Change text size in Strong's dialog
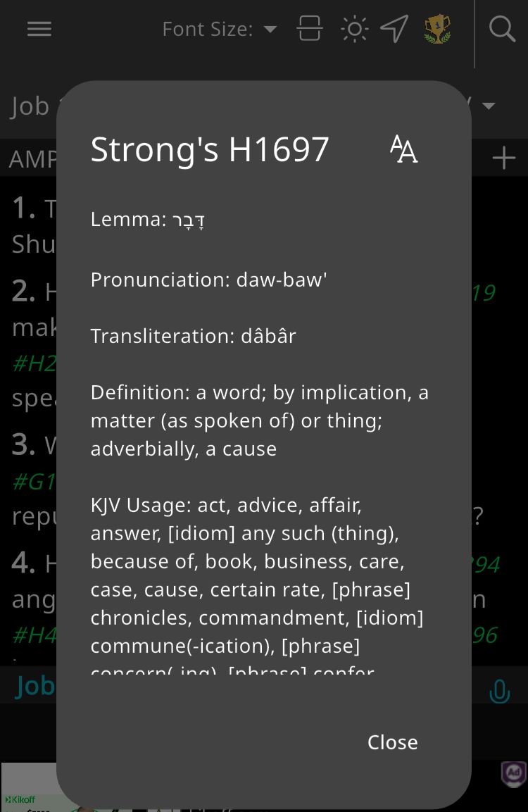The width and height of the screenshot is (528, 812). click(x=403, y=149)
